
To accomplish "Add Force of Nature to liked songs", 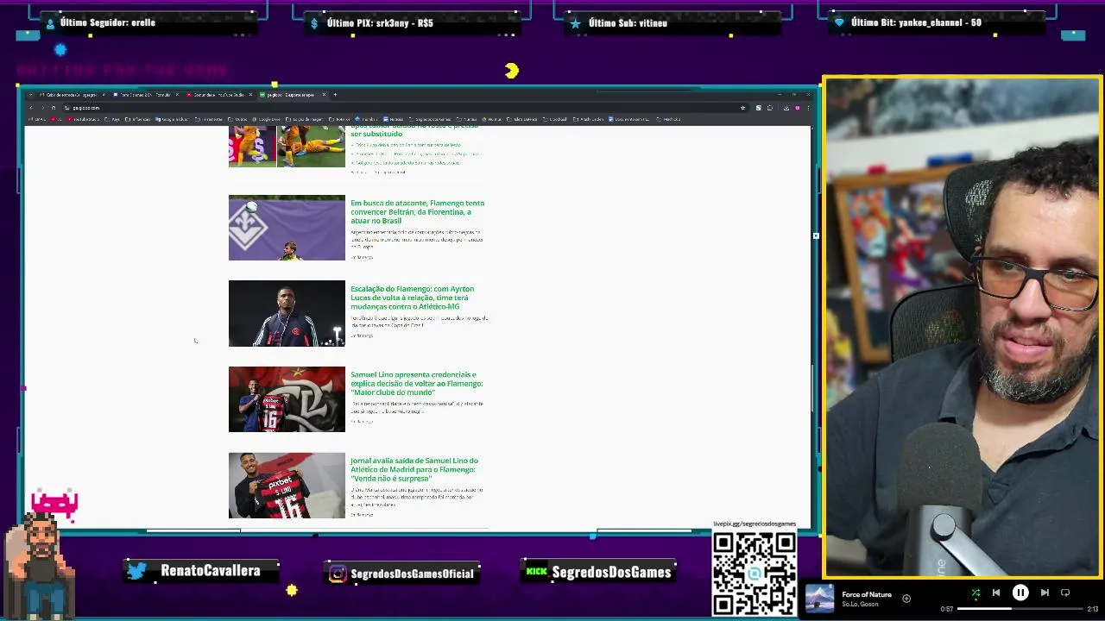I will (x=906, y=598).
